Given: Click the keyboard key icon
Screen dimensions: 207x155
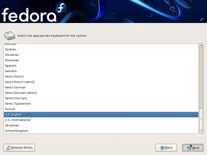Looking at the screenshot, I should coord(10,36).
